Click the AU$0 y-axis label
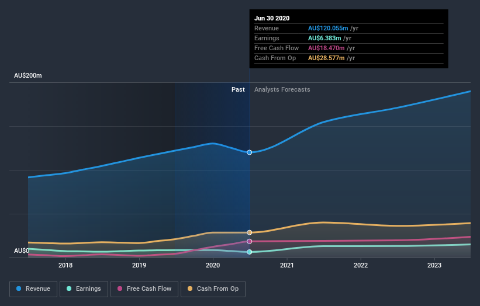This screenshot has width=480, height=306. (22, 251)
